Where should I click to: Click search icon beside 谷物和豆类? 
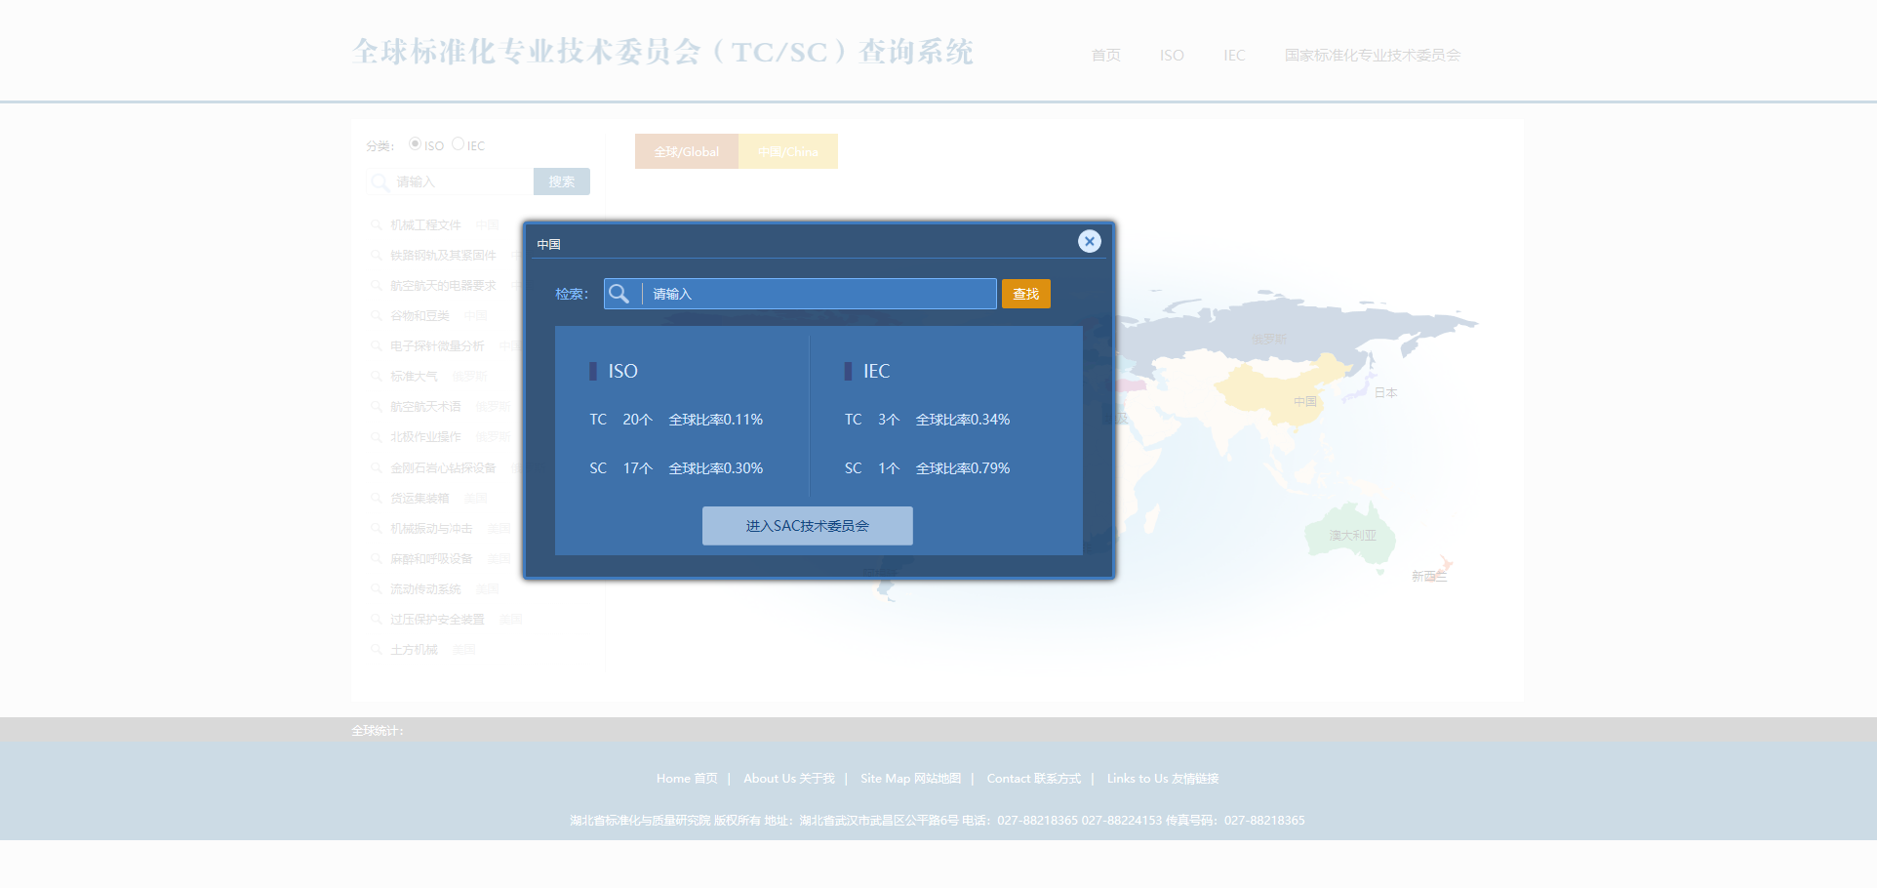pyautogui.click(x=376, y=316)
